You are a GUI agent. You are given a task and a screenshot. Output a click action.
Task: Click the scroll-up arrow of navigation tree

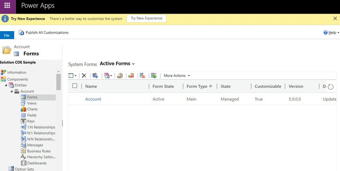click(58, 72)
